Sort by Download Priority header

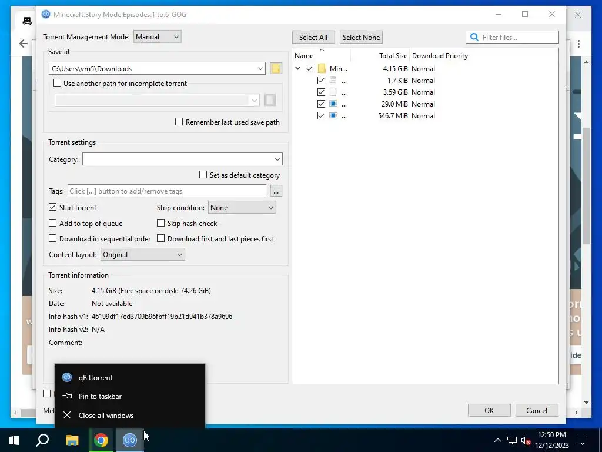440,56
